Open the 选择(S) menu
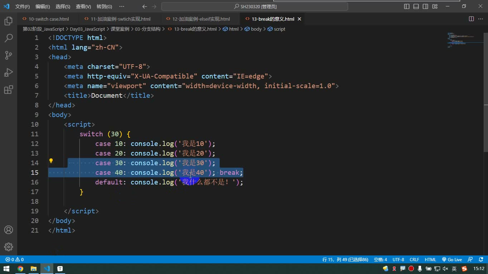This screenshot has height=274, width=488. (x=63, y=6)
